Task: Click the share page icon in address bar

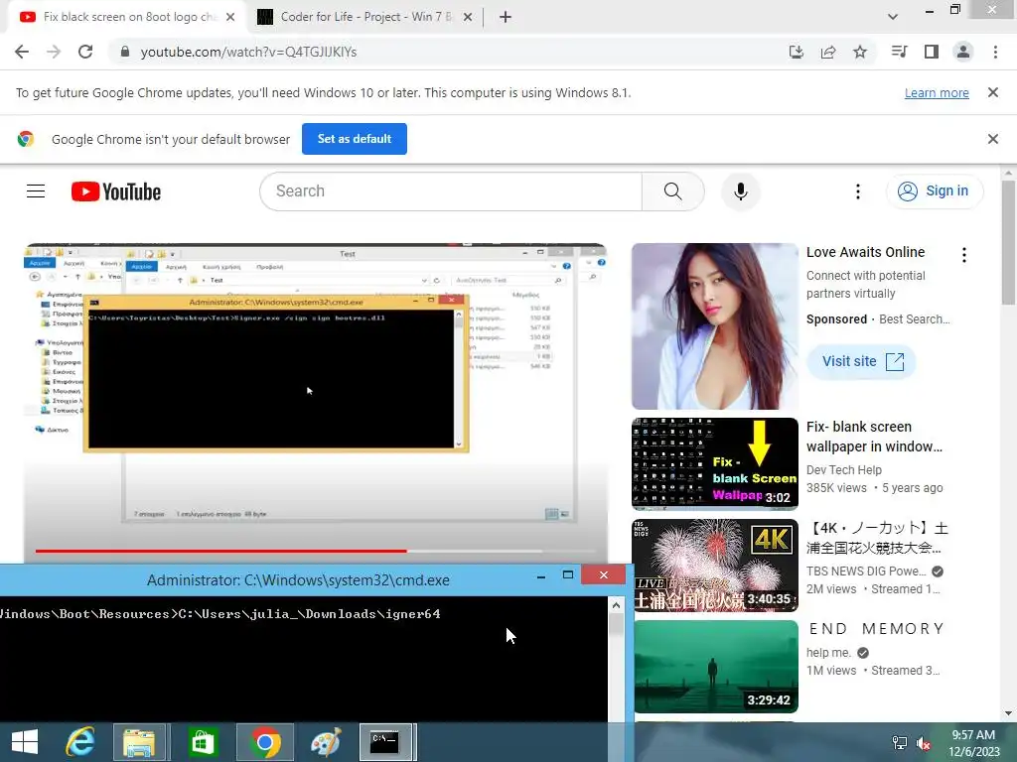Action: (828, 52)
